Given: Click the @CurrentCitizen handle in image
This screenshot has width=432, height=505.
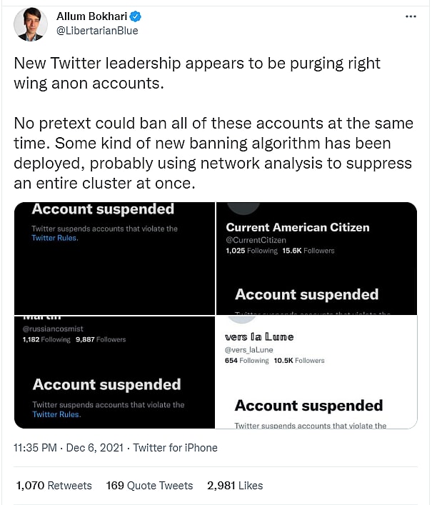Looking at the screenshot, I should coord(256,241).
